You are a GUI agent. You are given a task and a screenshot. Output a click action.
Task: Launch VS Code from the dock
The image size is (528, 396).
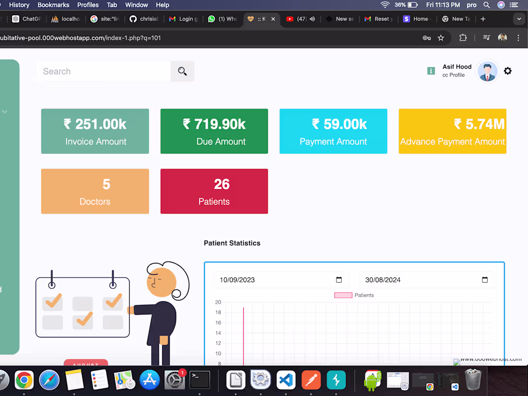[286, 380]
